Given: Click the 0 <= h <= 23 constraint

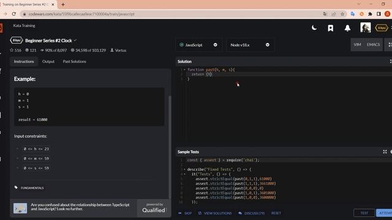Looking at the screenshot, I should click(36, 149).
